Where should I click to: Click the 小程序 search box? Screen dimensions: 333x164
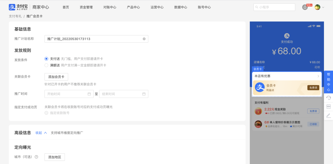click(x=274, y=7)
